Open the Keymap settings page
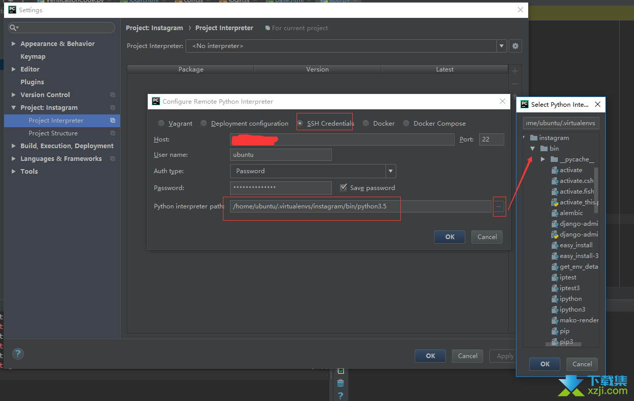The height and width of the screenshot is (401, 634). 33,57
